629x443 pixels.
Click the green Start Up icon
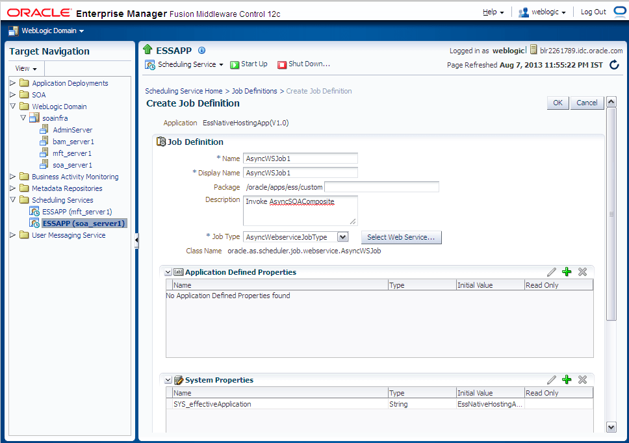(235, 64)
